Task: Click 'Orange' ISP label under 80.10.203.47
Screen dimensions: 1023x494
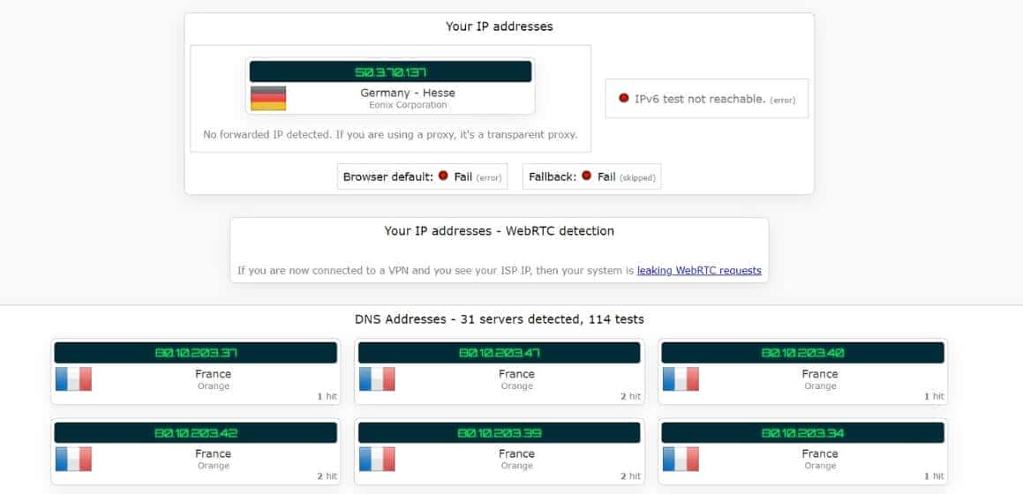Action: (516, 385)
